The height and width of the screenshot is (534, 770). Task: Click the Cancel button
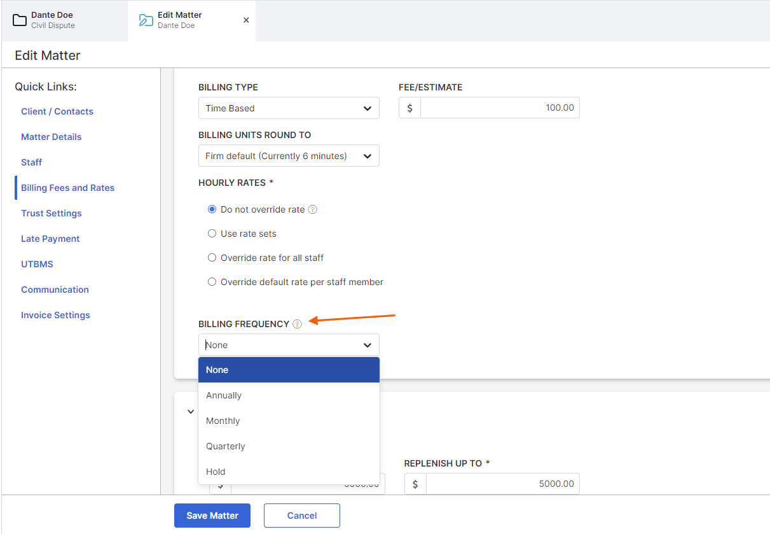click(x=302, y=516)
